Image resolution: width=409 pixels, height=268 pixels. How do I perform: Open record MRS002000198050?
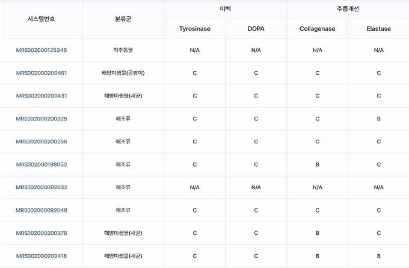[x=42, y=164]
